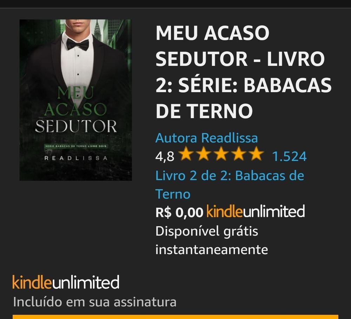Viewport: 351px width, 319px height.
Task: Select the book title heading MEU ACASO SEDUTOR
Action: pos(244,72)
